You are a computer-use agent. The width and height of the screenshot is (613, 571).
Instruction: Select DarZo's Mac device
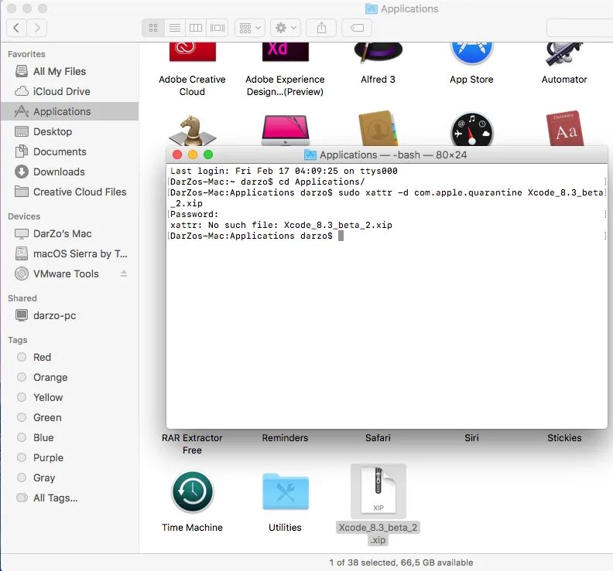(70, 234)
